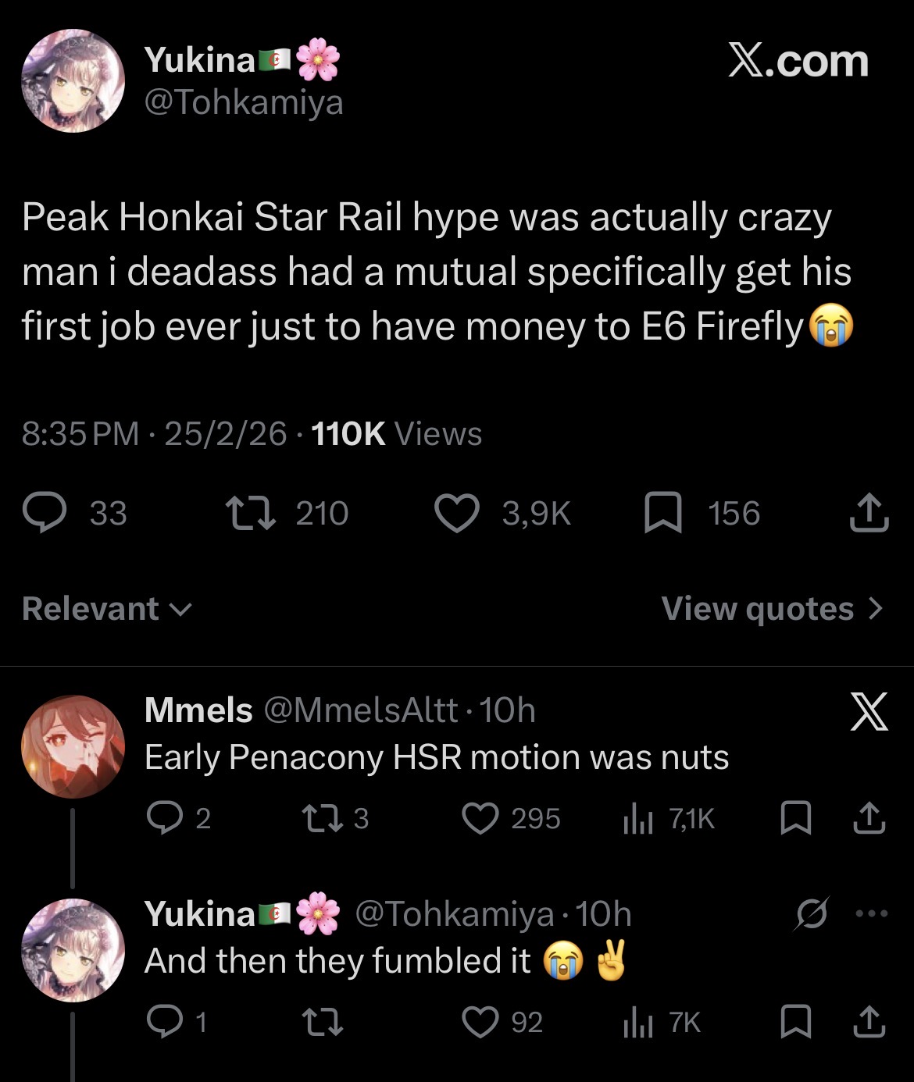This screenshot has height=1082, width=914.
Task: Open the @Tohkamiya handle in the header
Action: pyautogui.click(x=244, y=102)
